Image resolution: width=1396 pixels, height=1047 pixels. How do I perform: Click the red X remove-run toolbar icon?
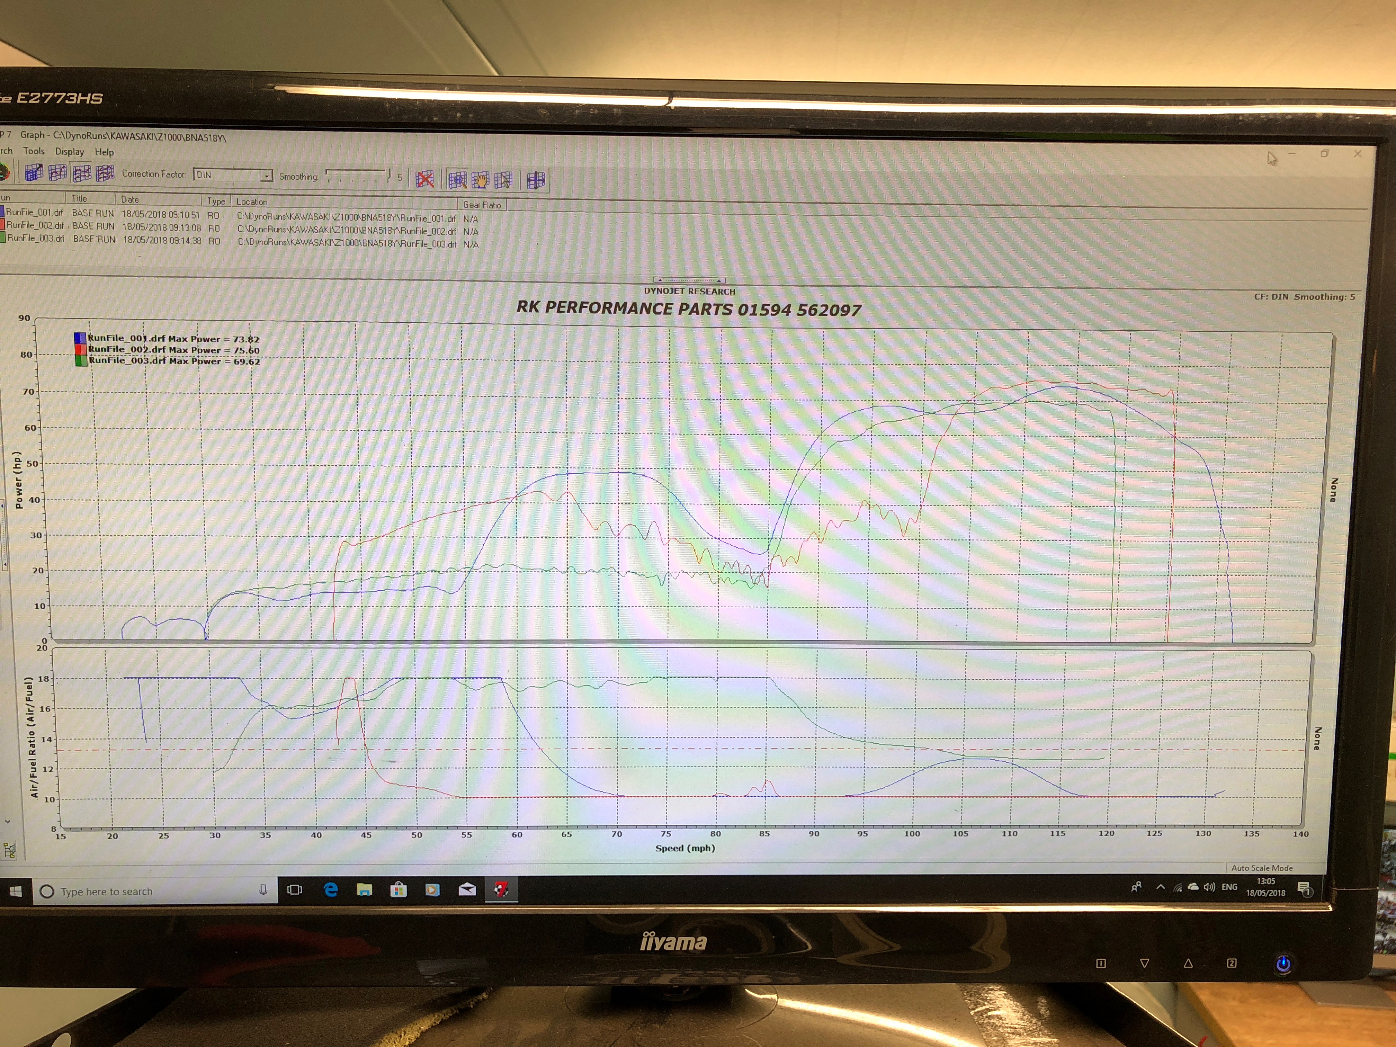click(x=425, y=179)
